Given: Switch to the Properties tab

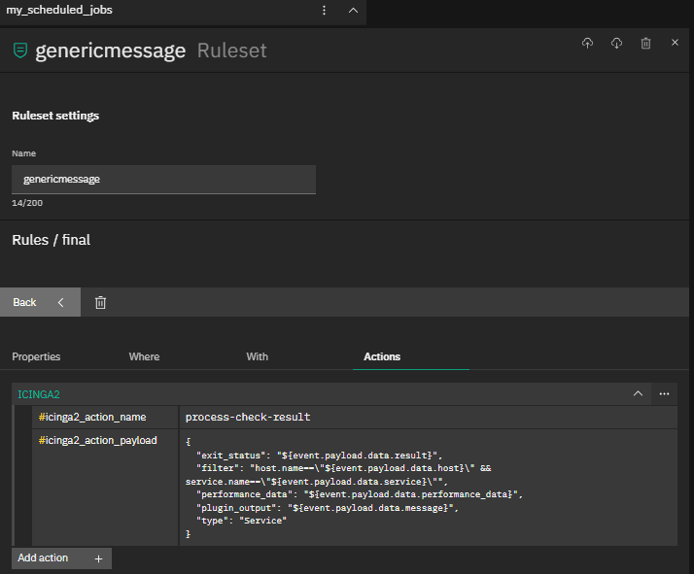Looking at the screenshot, I should coord(36,356).
